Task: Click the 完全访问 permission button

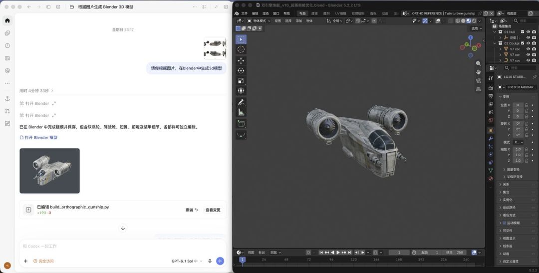Action: pos(43,261)
